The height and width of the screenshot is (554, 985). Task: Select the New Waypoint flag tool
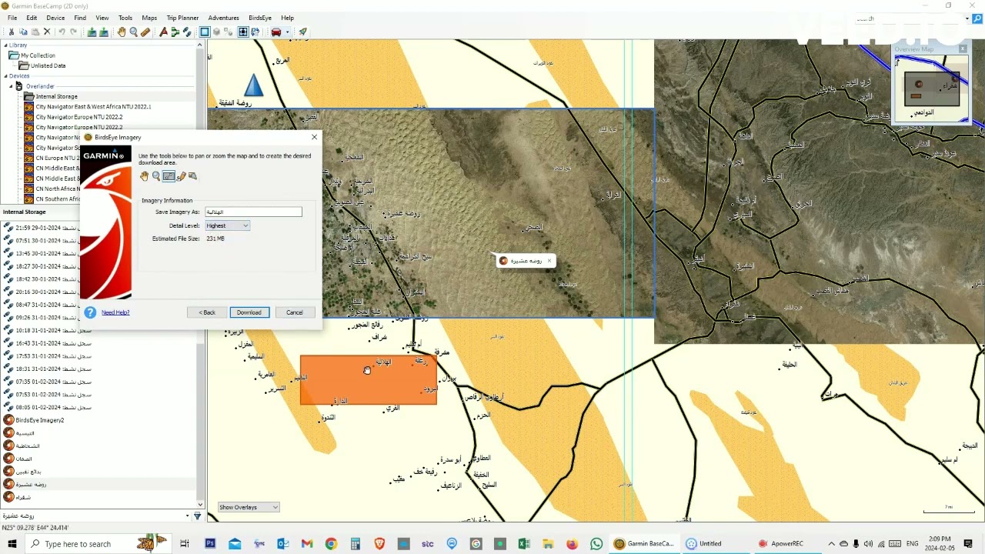coord(163,32)
